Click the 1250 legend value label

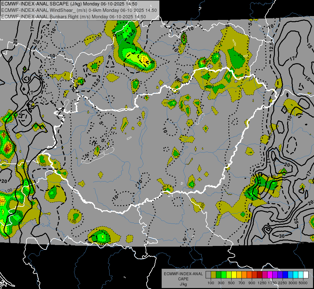262,283
